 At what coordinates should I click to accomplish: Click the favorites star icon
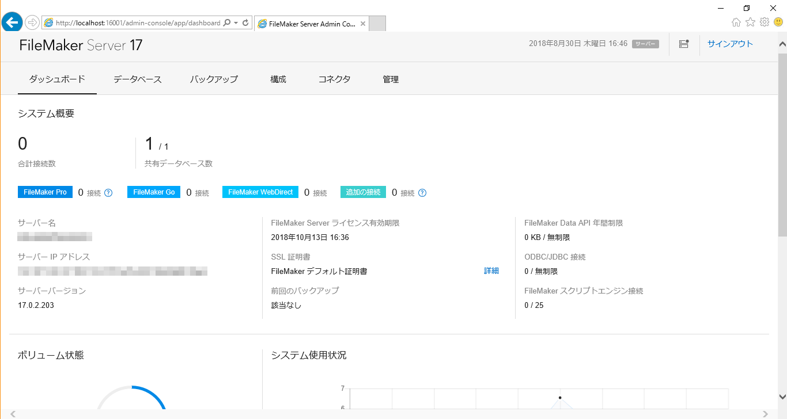(750, 22)
